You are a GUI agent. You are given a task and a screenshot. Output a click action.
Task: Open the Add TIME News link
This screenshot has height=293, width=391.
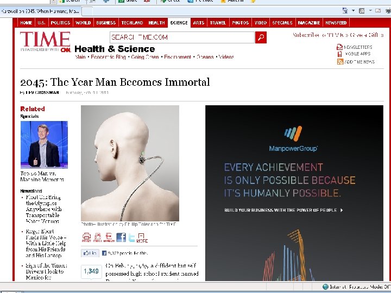[360, 62]
